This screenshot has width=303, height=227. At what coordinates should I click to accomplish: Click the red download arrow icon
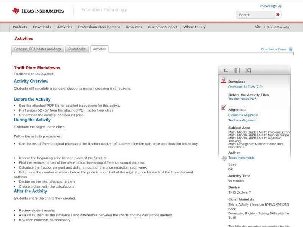pyautogui.click(x=223, y=80)
